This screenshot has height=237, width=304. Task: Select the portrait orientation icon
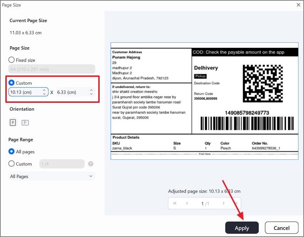coord(13,122)
